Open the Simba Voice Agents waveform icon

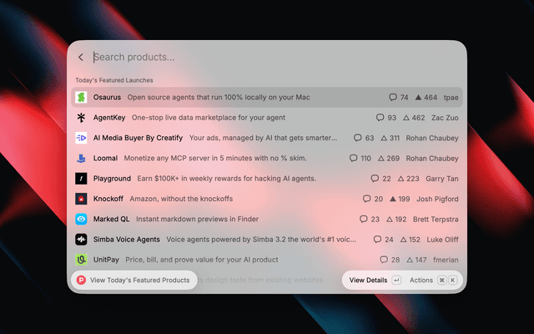pos(81,240)
